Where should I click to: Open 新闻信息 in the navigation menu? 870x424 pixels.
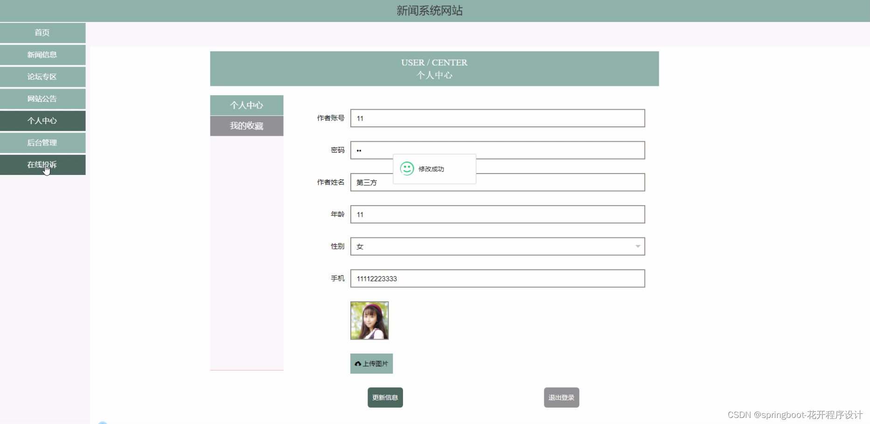42,55
